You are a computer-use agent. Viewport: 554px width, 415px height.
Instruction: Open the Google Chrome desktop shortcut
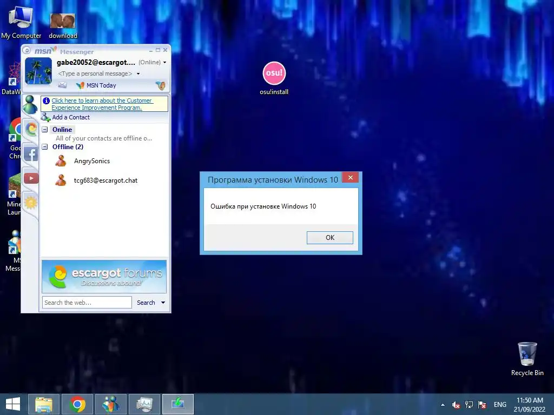coord(15,139)
